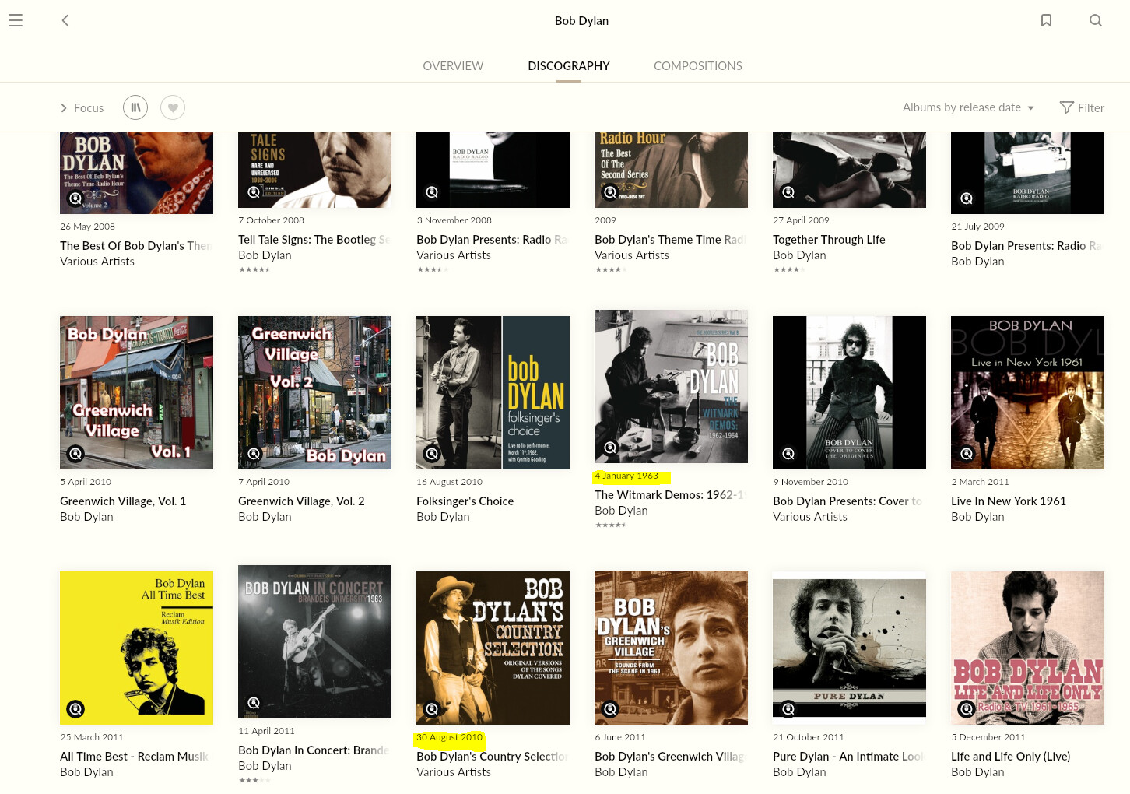1130x794 pixels.
Task: Open Pure Dylan - An Intimate Look title
Action: pyautogui.click(x=848, y=757)
